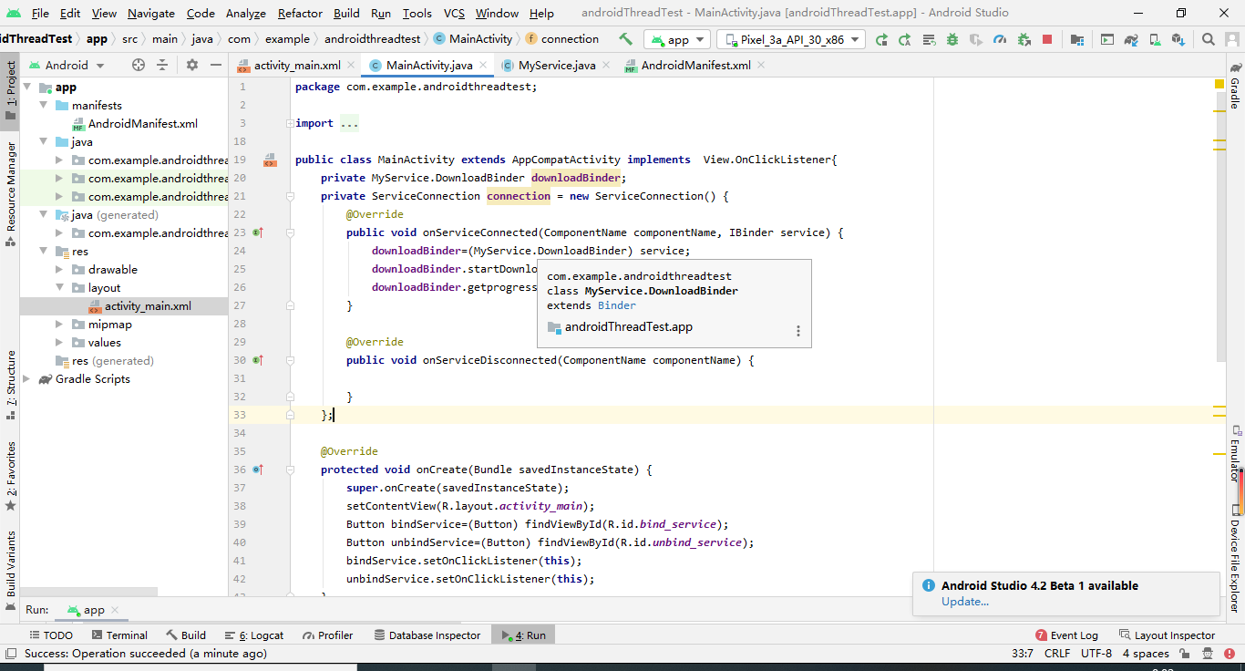Open the app run configuration dropdown
1245x671 pixels.
point(677,39)
